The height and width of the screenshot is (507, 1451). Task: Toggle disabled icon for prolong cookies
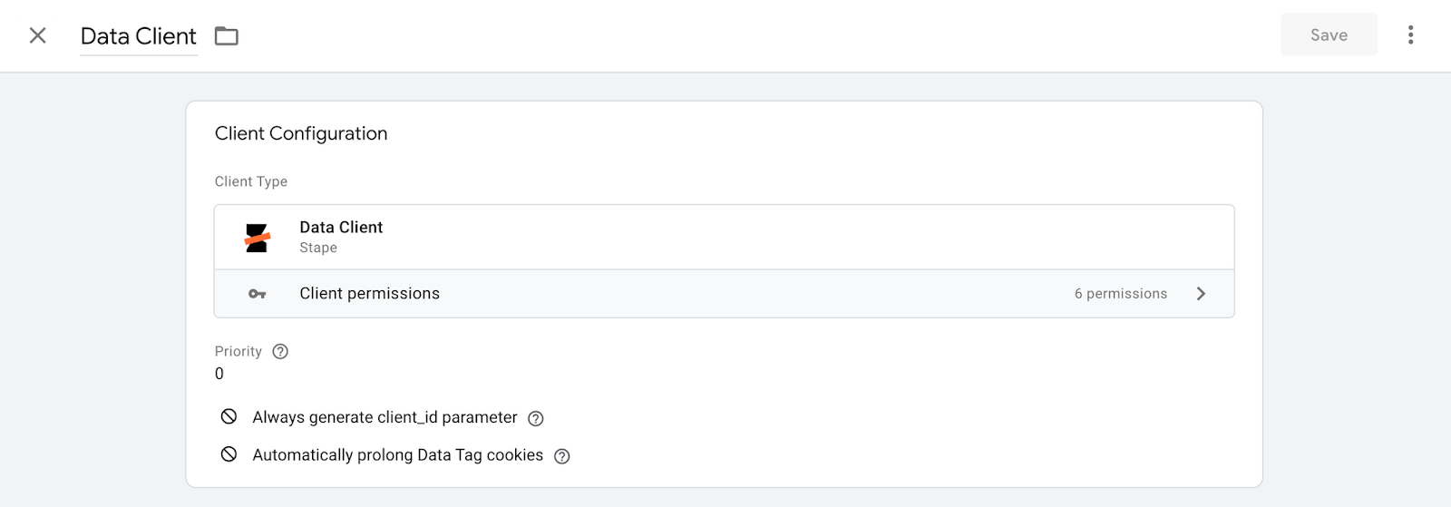[x=229, y=454]
